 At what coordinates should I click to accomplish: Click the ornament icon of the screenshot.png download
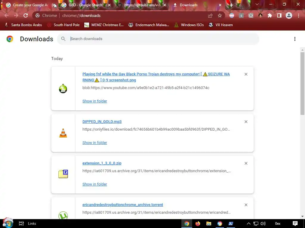tap(63, 88)
